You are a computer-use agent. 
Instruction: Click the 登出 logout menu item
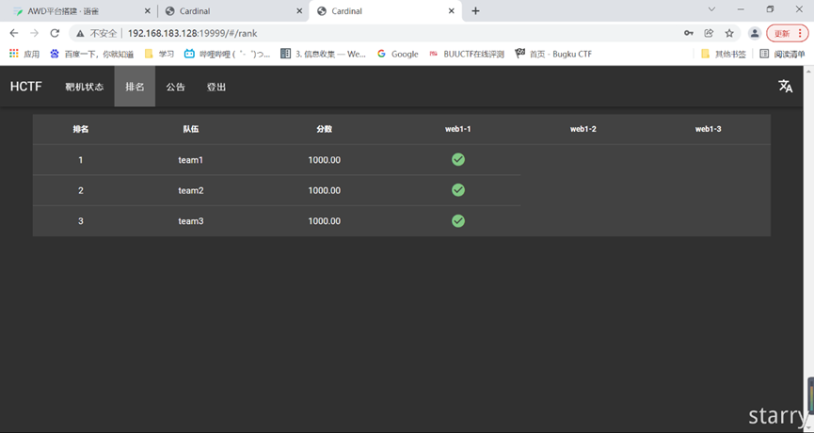coord(215,87)
